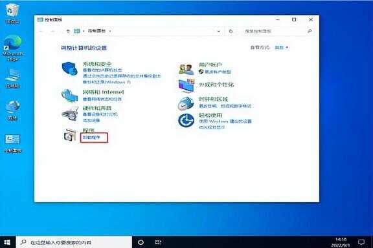This screenshot has width=373, height=248.
Task: Open 使用 Windows 建议的设置 link
Action: pos(225,121)
